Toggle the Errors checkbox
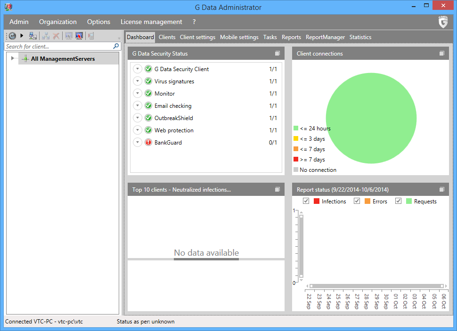 click(357, 201)
